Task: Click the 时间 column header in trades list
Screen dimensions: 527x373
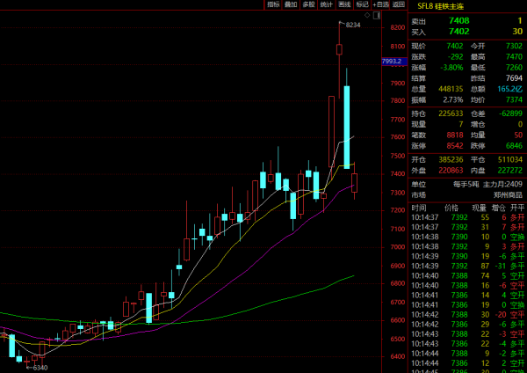Action: tap(419, 208)
